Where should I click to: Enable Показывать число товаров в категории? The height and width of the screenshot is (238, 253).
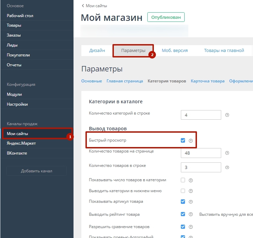(183, 180)
